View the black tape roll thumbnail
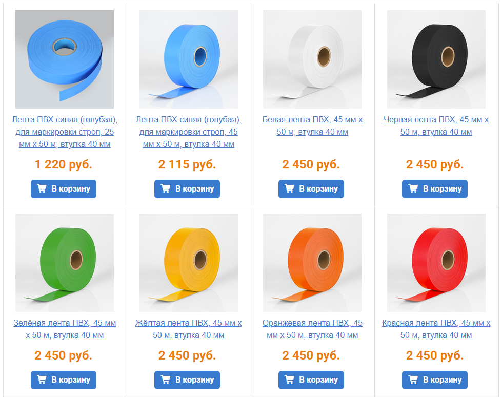 (x=436, y=59)
